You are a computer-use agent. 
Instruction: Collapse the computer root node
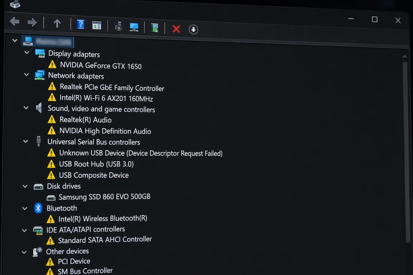pyautogui.click(x=15, y=40)
